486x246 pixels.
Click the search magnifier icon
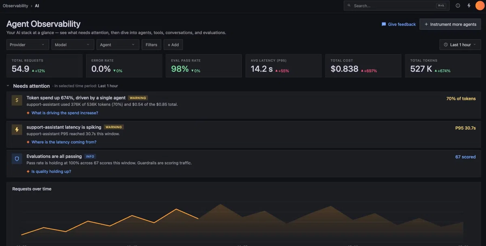(x=349, y=6)
